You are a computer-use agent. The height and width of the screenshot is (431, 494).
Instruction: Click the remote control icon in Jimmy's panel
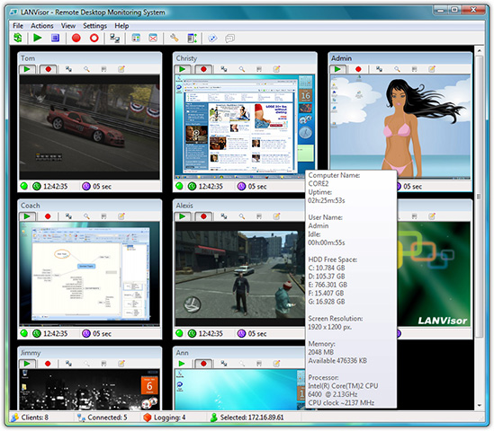click(68, 364)
